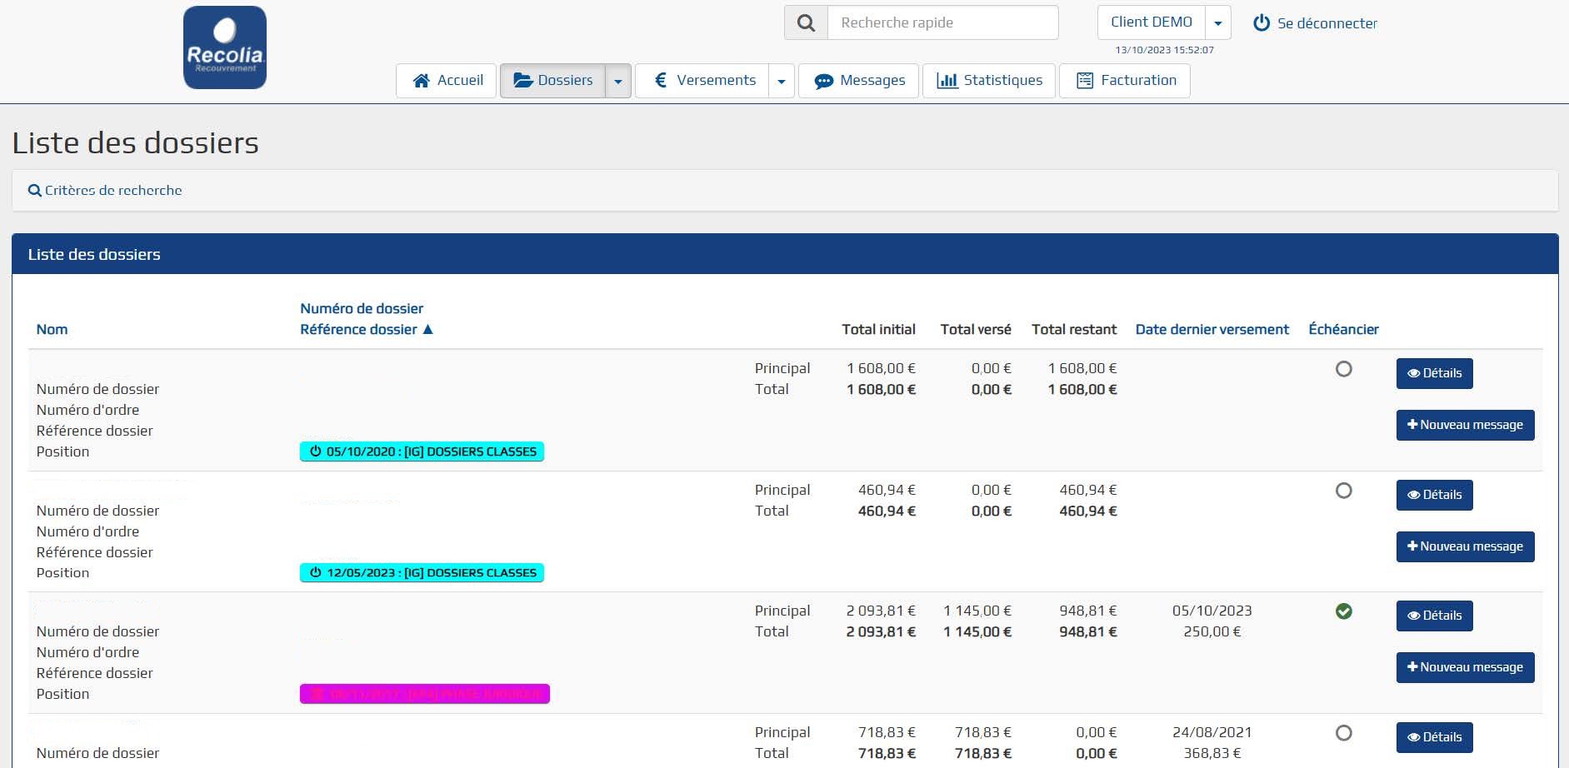Open the Facturation tab
The height and width of the screenshot is (768, 1569).
[x=1125, y=81]
